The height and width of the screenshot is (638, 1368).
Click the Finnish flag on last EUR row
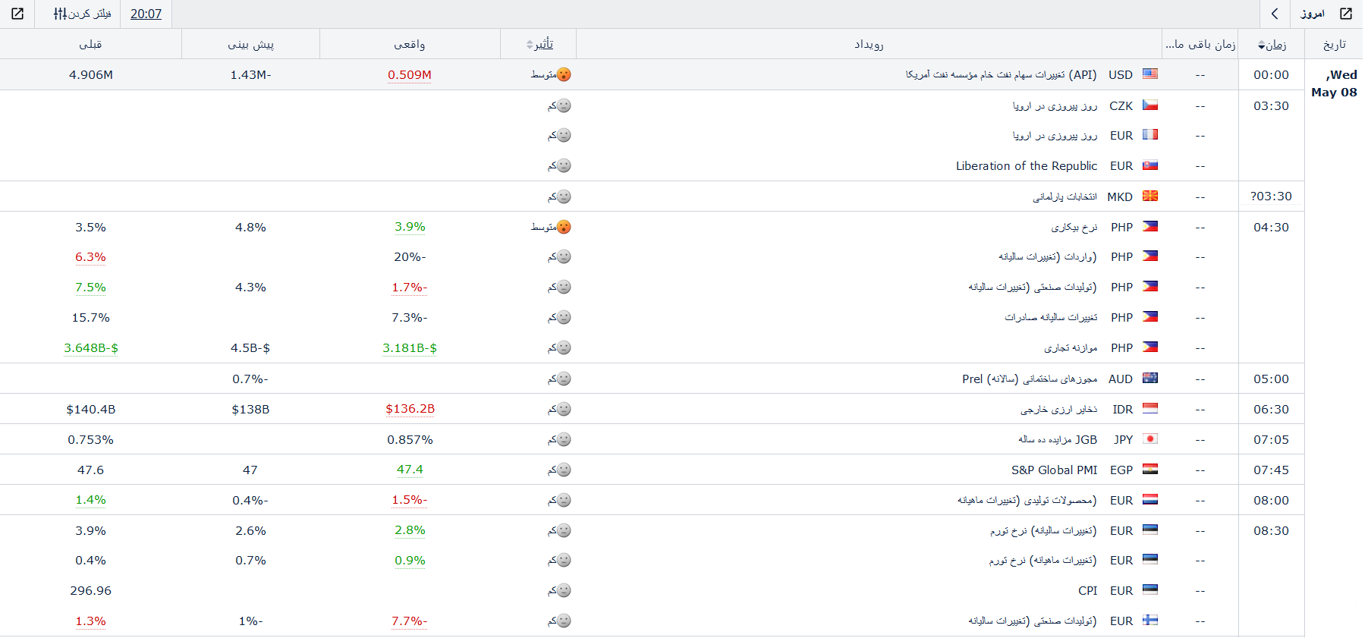point(1150,620)
